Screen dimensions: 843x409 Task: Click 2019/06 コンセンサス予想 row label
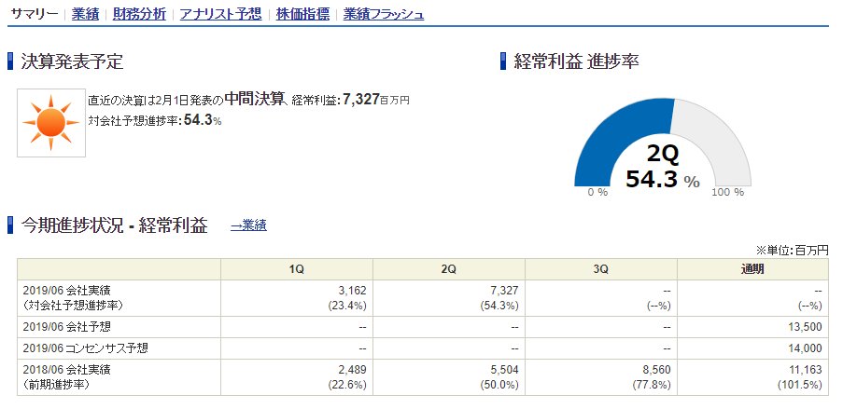click(x=86, y=348)
